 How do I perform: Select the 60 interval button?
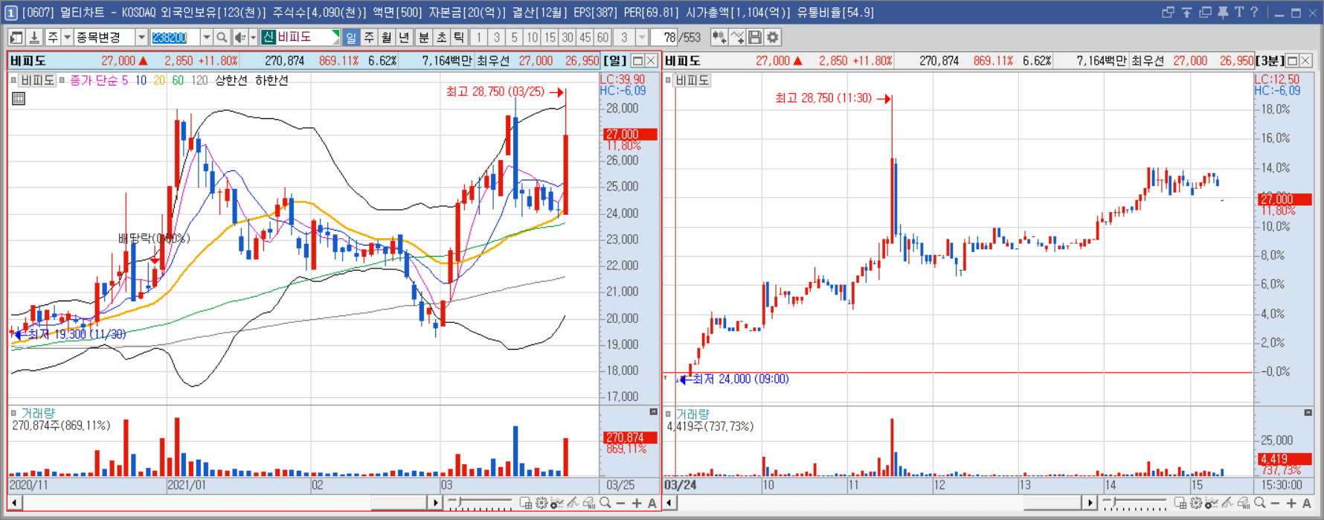click(602, 37)
